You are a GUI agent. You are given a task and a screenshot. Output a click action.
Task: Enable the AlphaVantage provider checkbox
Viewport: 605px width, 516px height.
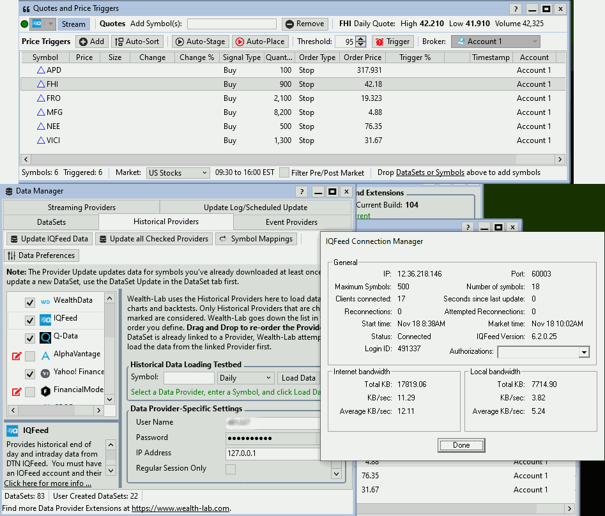pos(29,356)
